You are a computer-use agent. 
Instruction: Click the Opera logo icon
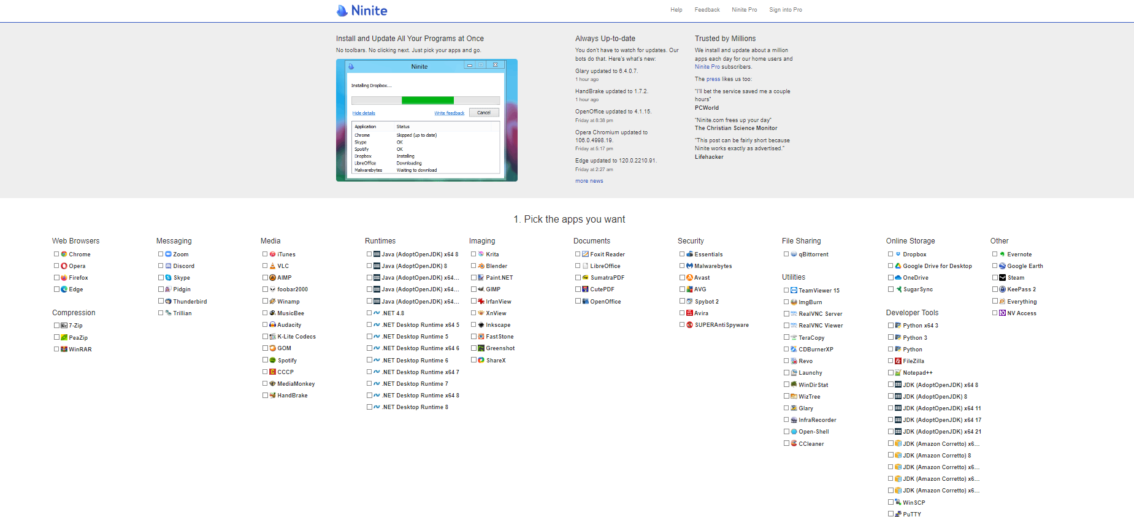64,266
